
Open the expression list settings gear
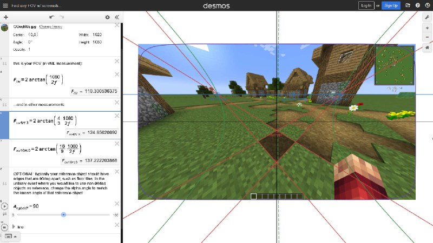[107, 17]
